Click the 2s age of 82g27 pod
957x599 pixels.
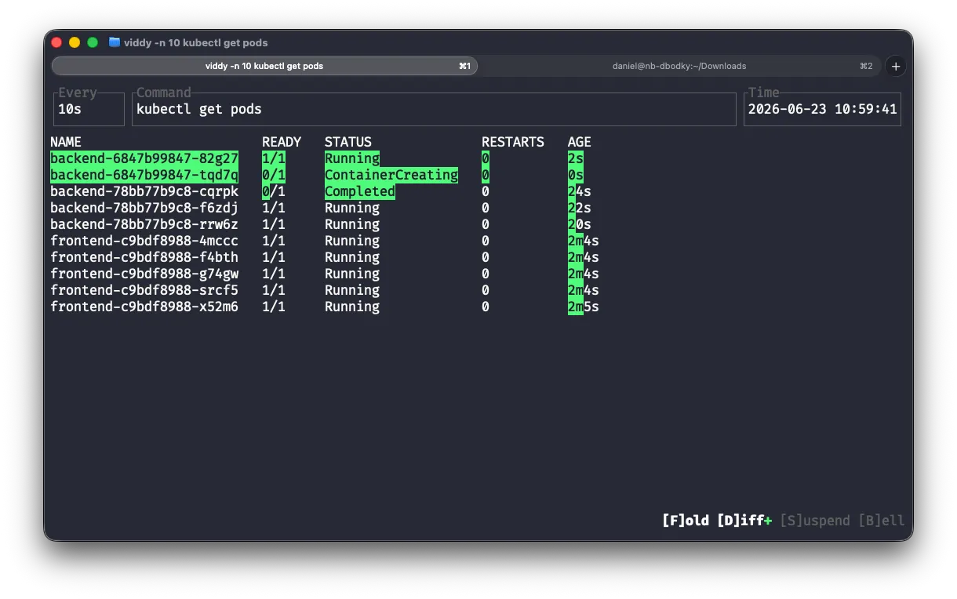coord(576,158)
